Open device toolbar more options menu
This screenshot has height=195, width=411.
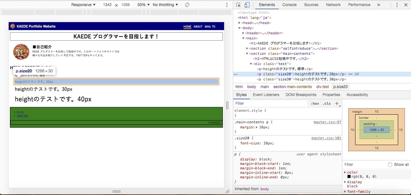227,5
